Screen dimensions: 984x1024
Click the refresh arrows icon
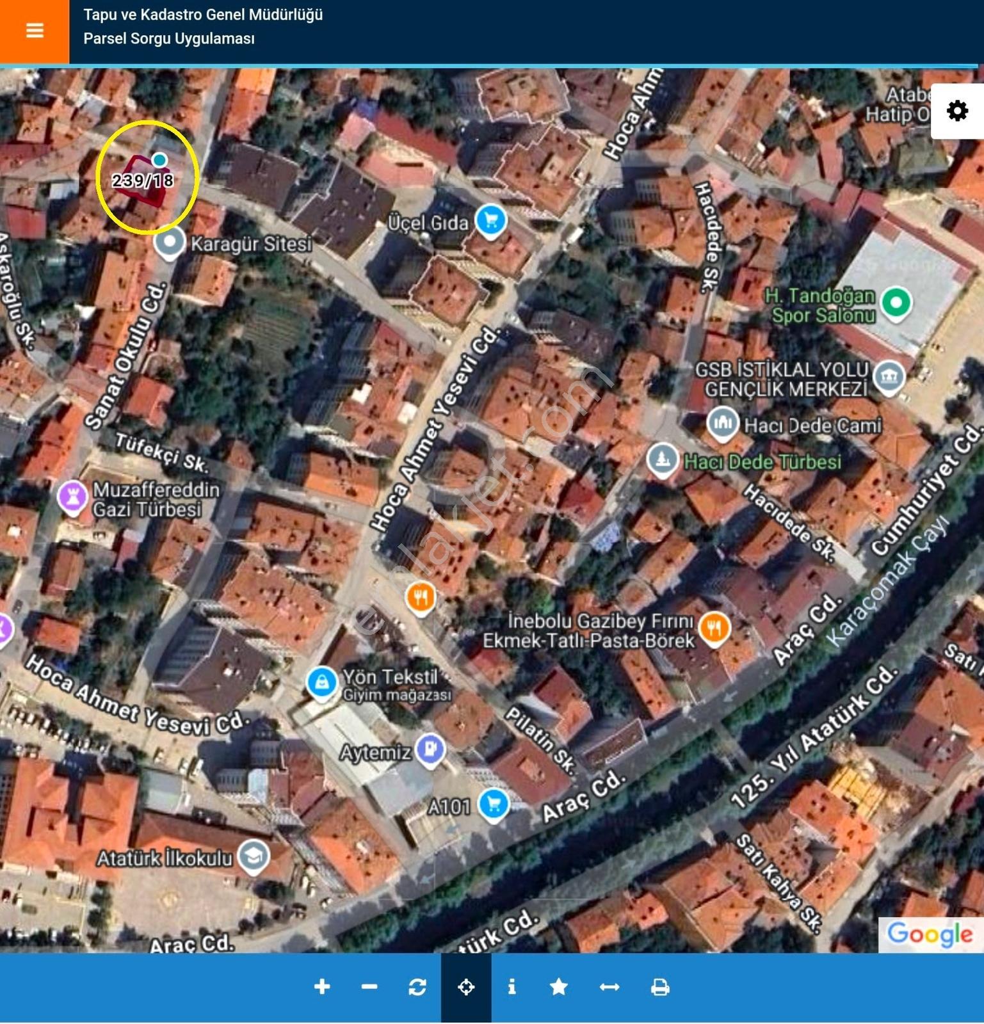tap(417, 987)
